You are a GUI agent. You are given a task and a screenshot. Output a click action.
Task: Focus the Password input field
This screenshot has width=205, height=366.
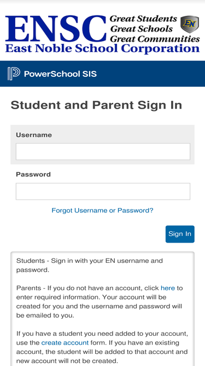[103, 192]
